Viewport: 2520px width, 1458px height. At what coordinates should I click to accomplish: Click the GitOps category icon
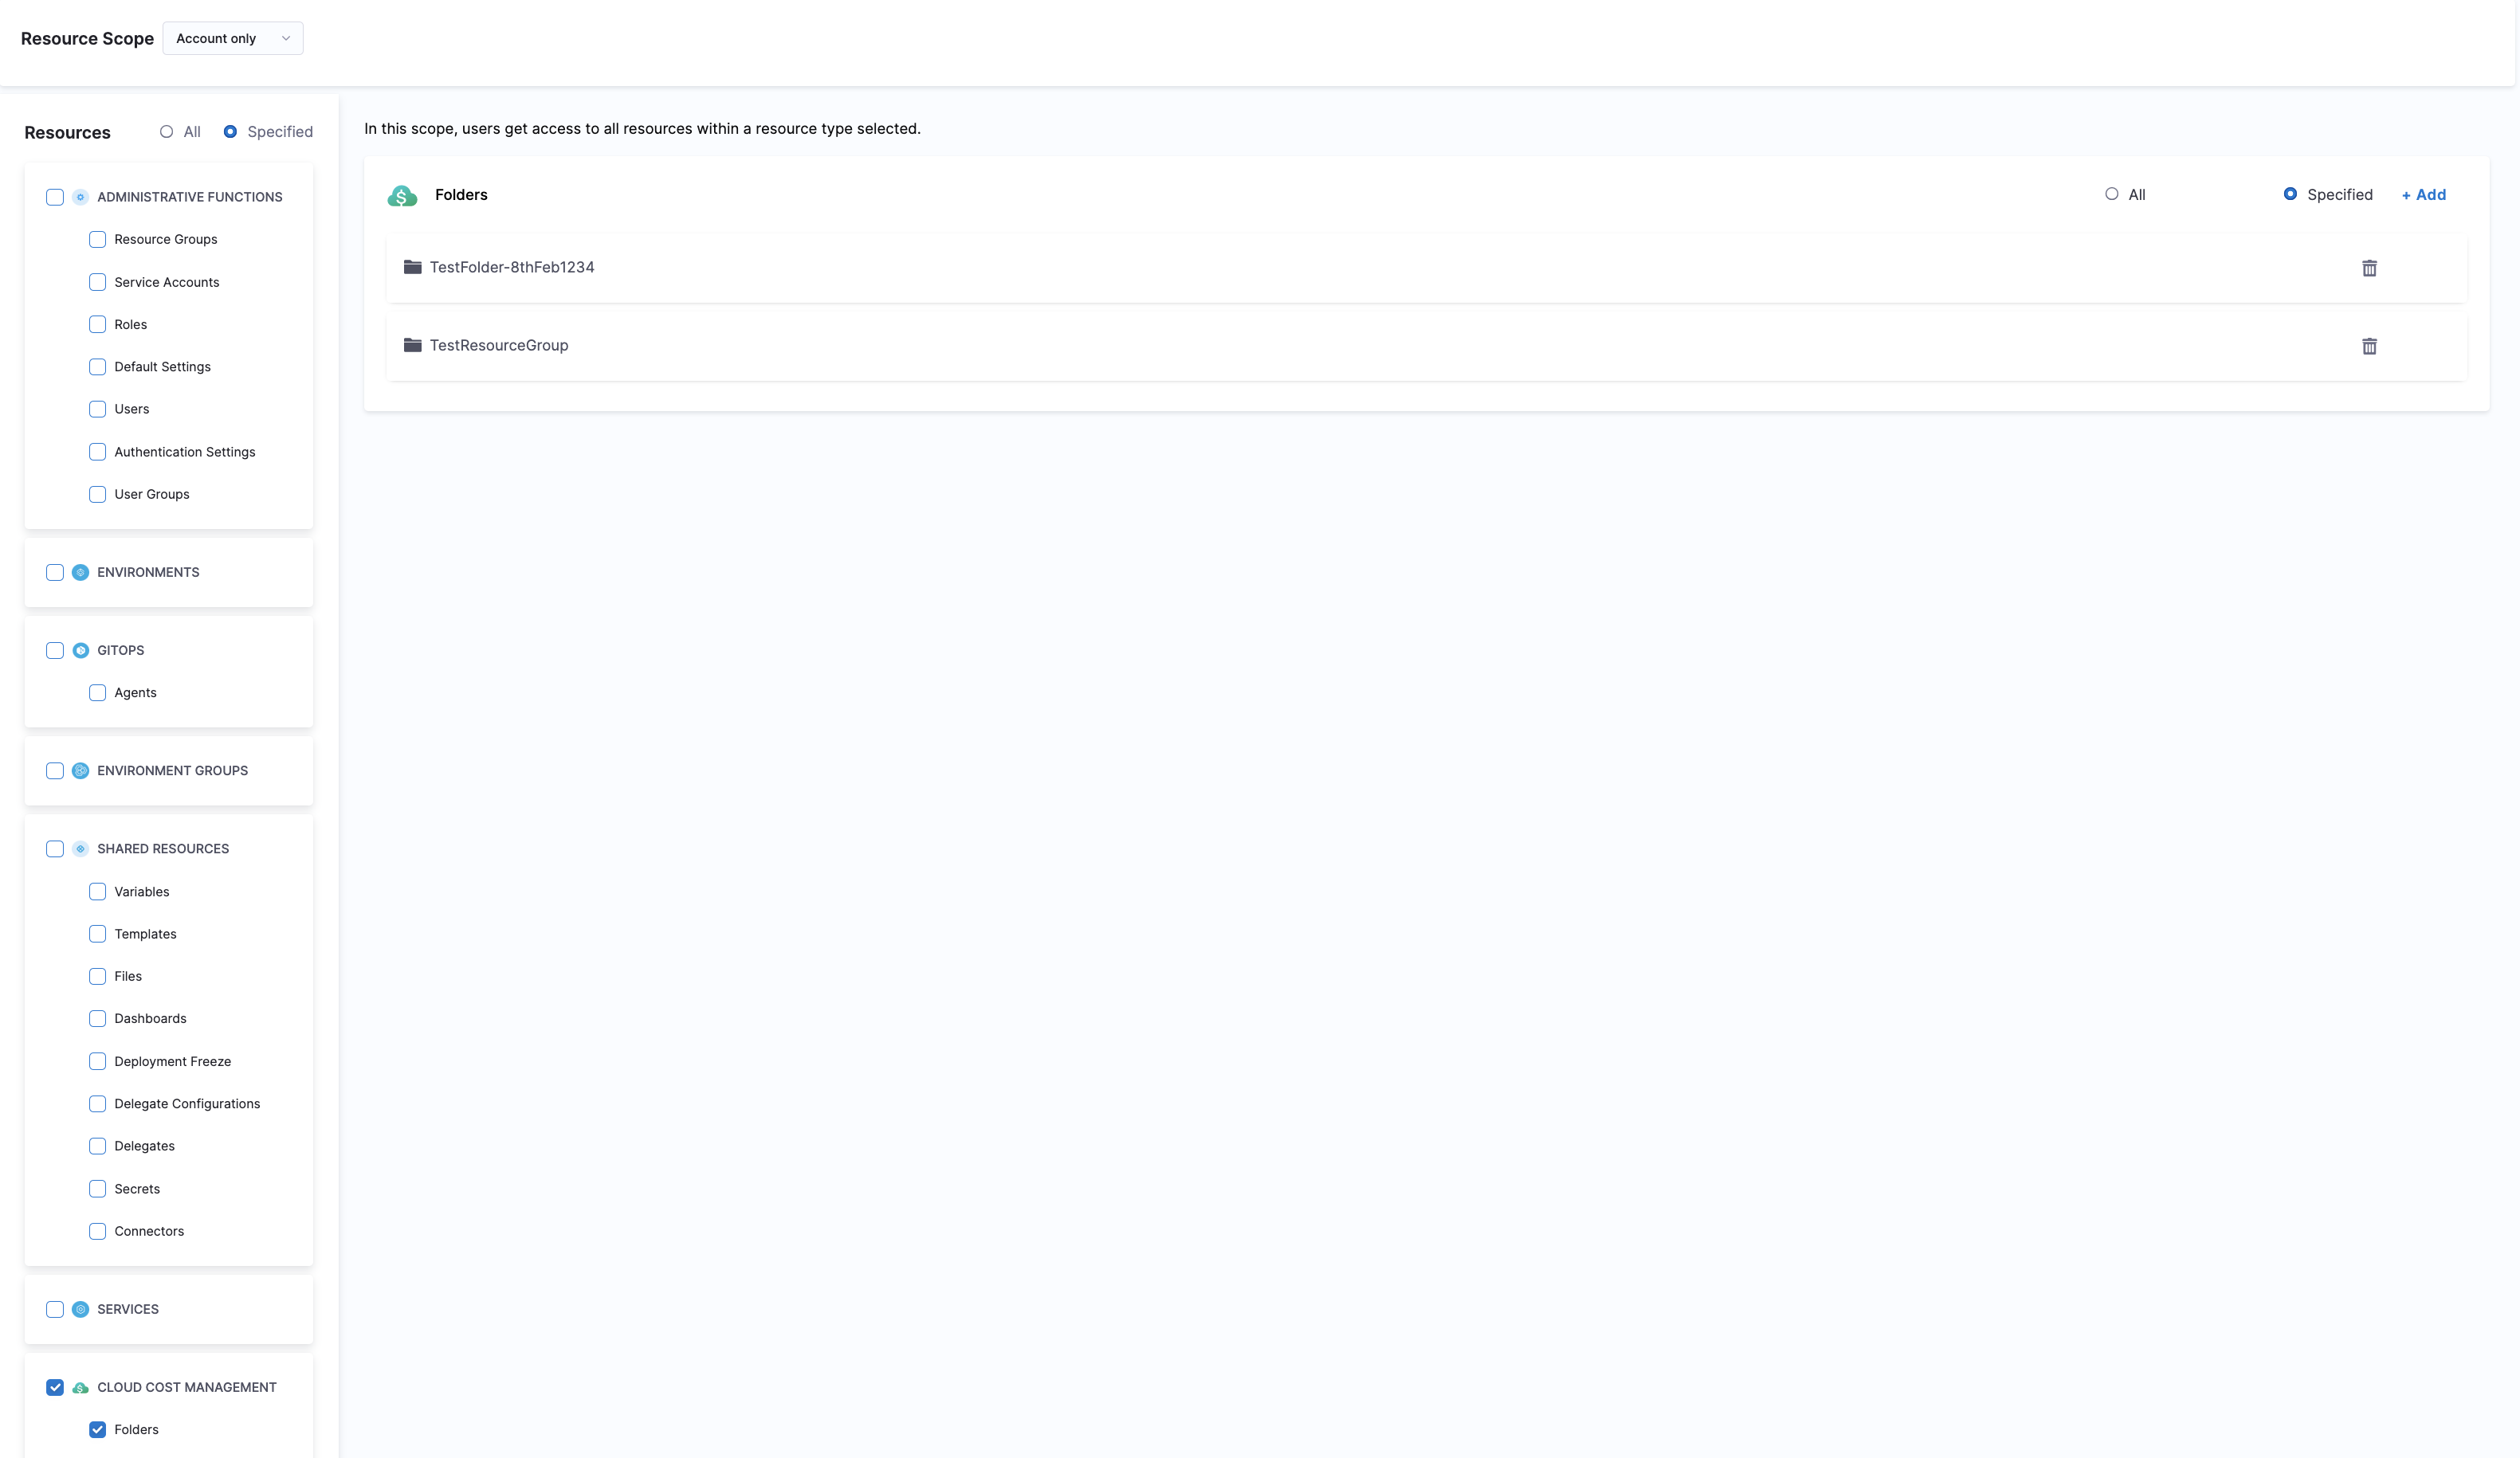(81, 650)
